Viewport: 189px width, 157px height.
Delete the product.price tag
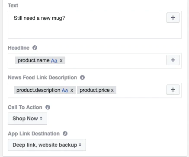coord(112,91)
